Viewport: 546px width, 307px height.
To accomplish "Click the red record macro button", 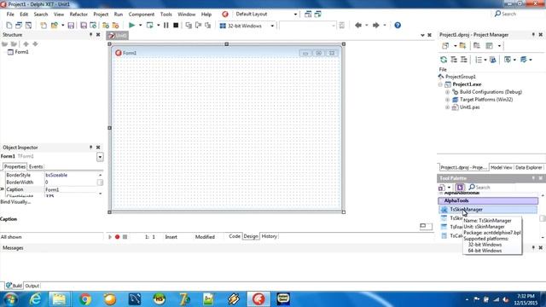I will [118, 237].
